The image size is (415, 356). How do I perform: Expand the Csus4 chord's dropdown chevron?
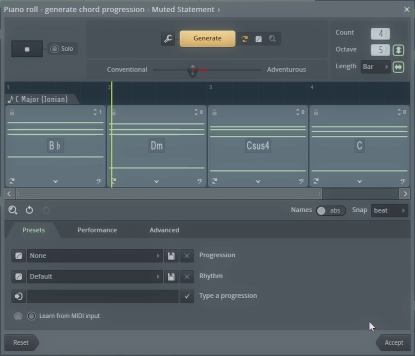[258, 181]
